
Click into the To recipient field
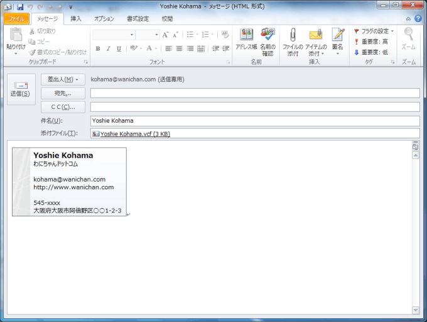(x=255, y=93)
